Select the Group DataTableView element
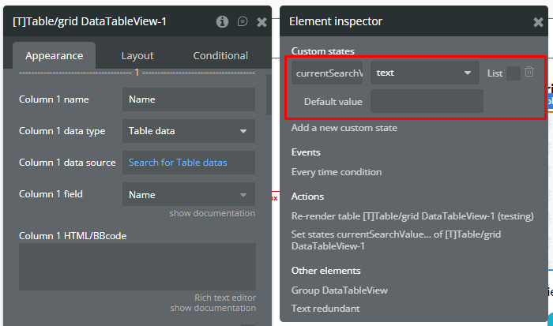 click(340, 290)
